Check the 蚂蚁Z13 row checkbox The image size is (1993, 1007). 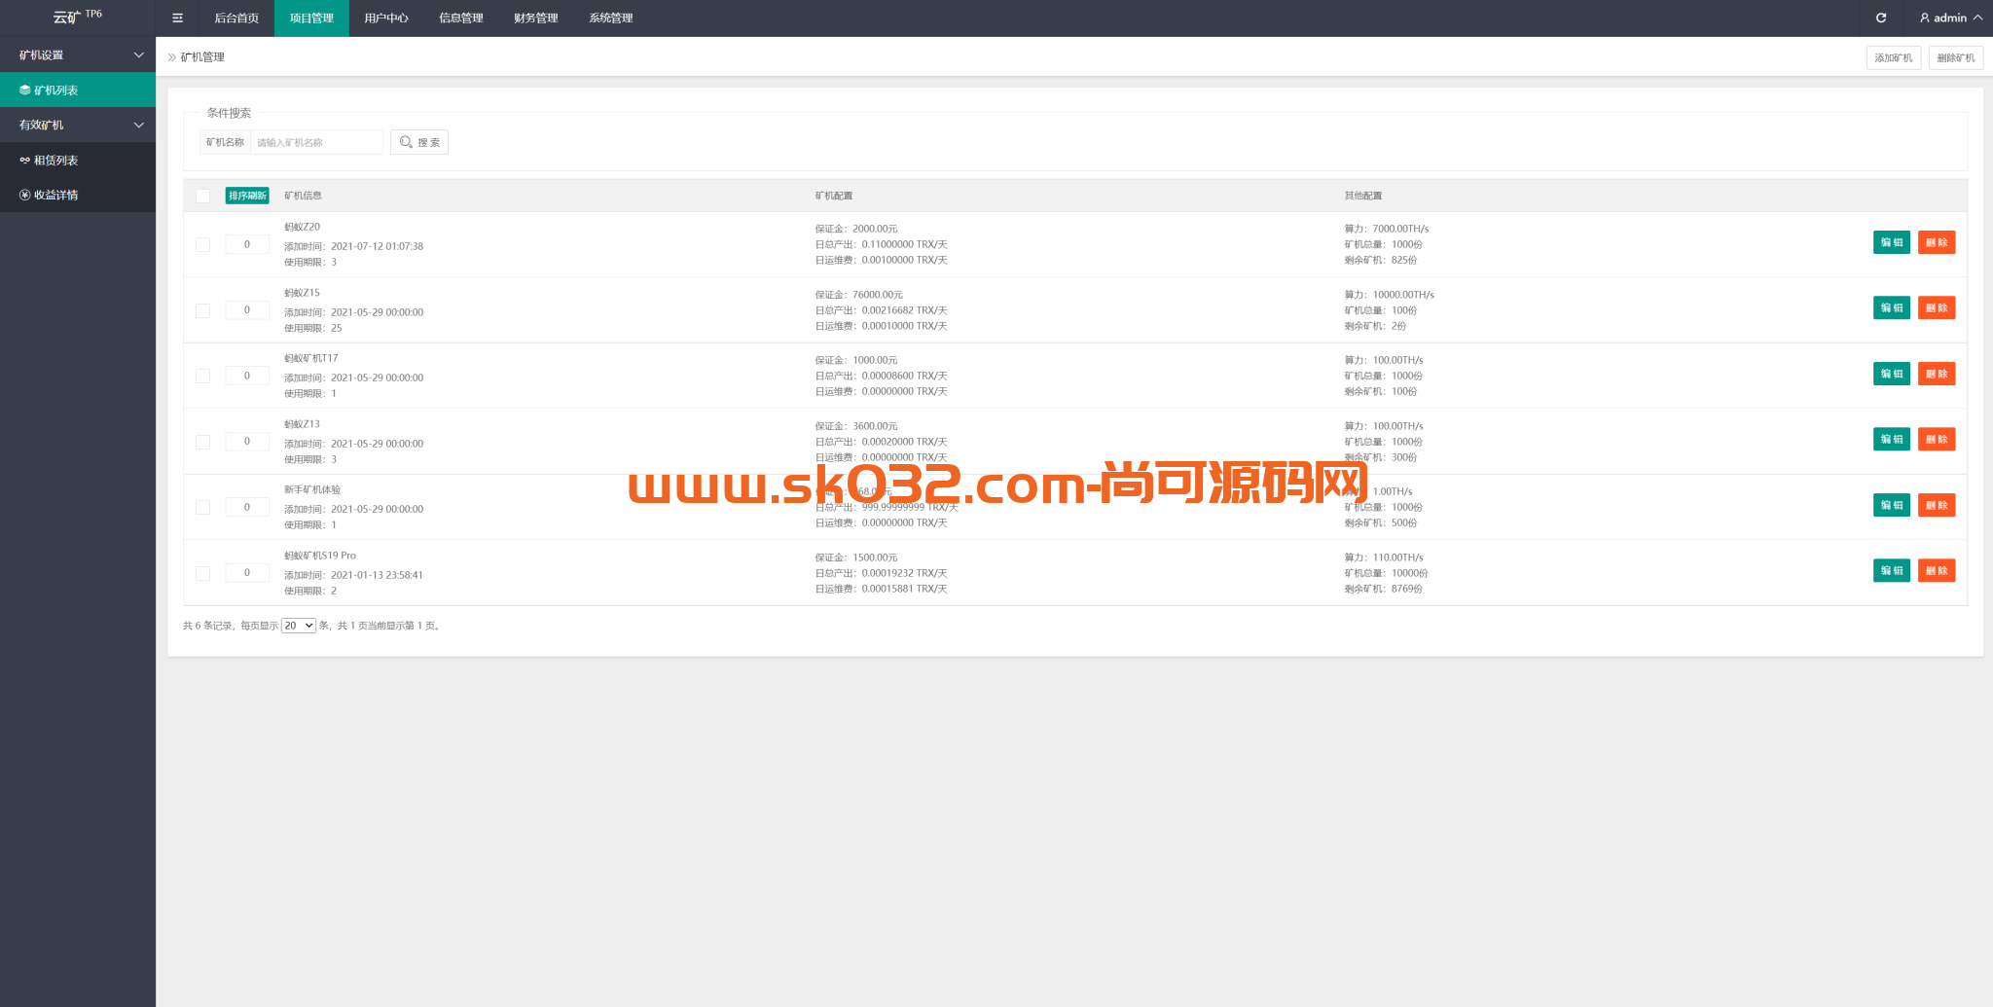click(x=202, y=442)
